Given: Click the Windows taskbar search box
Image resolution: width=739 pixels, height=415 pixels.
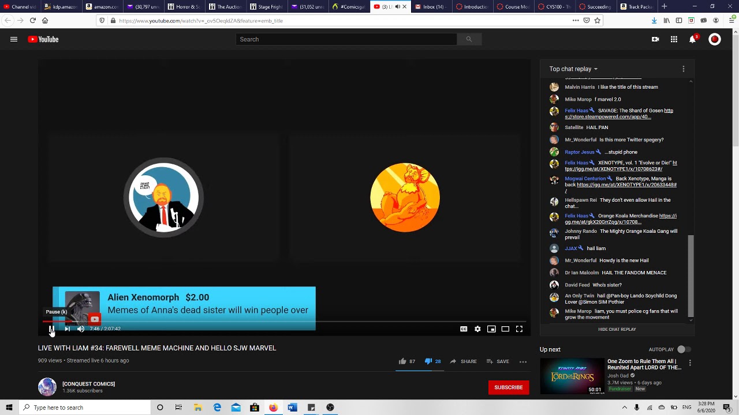Looking at the screenshot, I should (x=84, y=408).
